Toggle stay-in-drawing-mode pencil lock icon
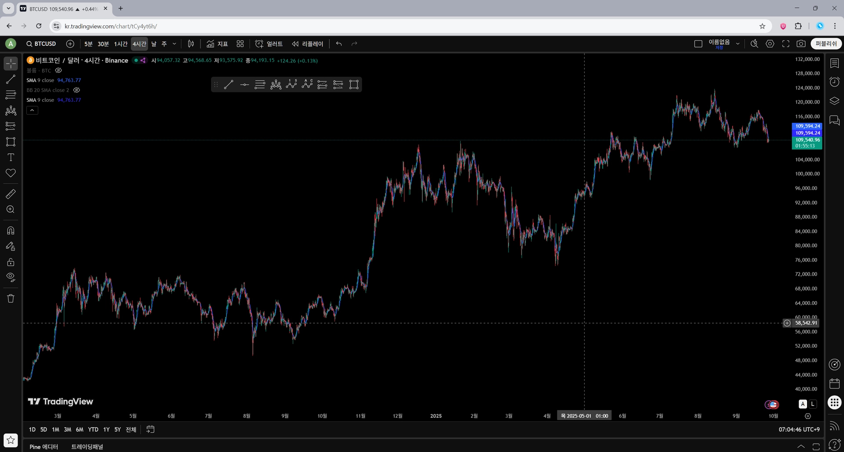 [x=11, y=246]
